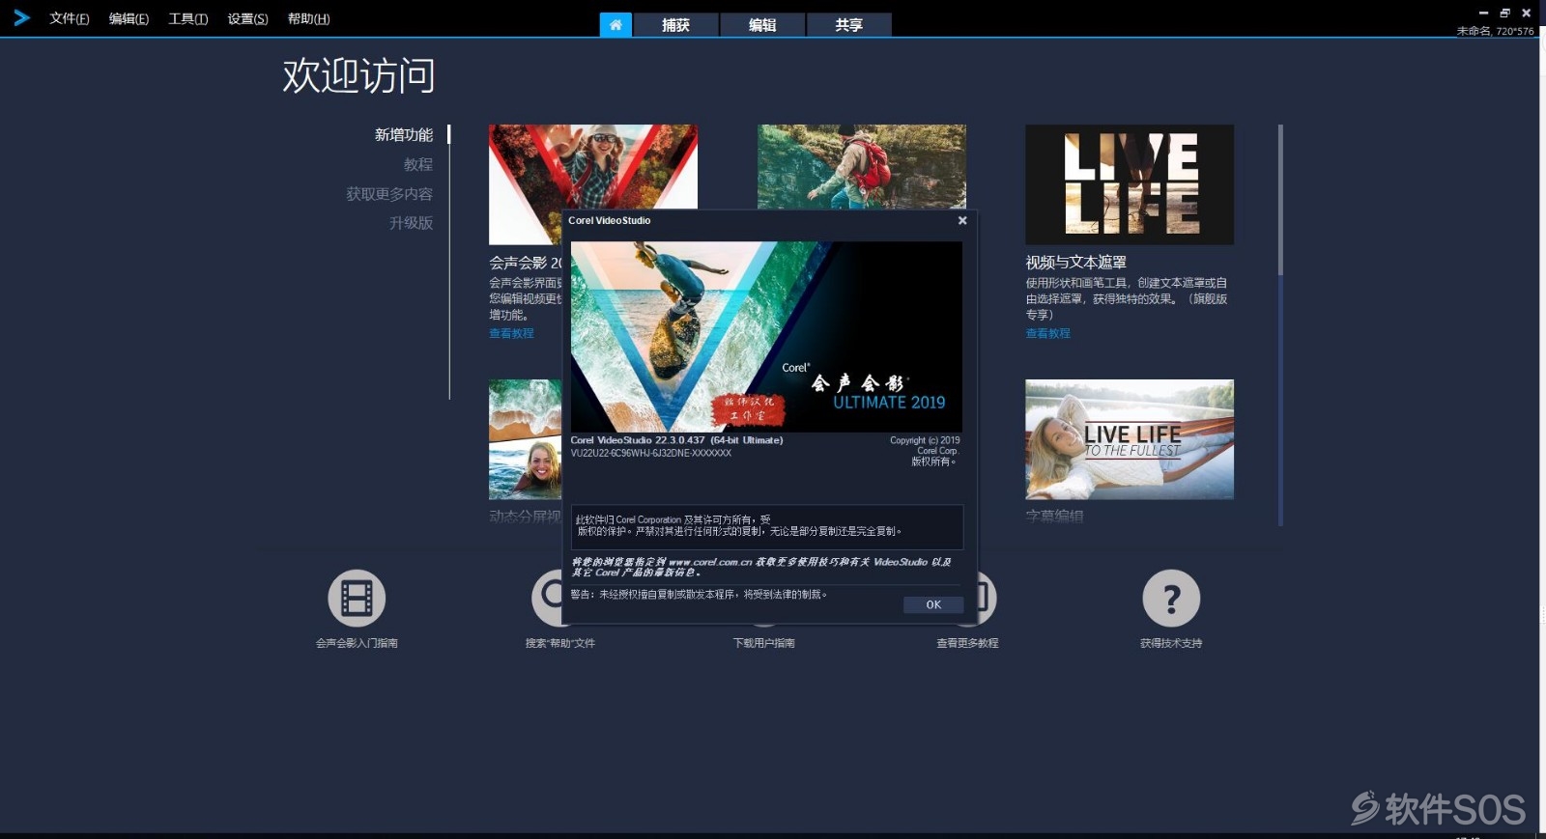Click the 查看更多教程 icon
The image size is (1546, 839).
987,598
